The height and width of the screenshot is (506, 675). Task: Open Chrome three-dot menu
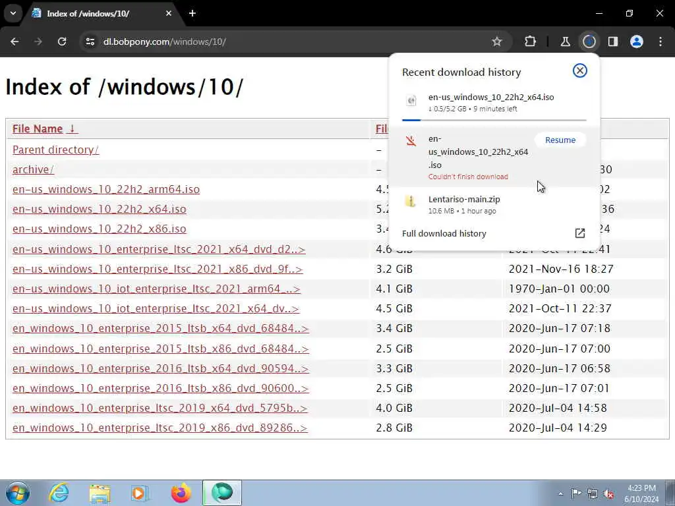[660, 42]
